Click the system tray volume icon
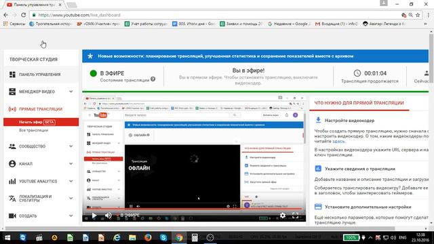The width and height of the screenshot is (434, 244). 393,238
